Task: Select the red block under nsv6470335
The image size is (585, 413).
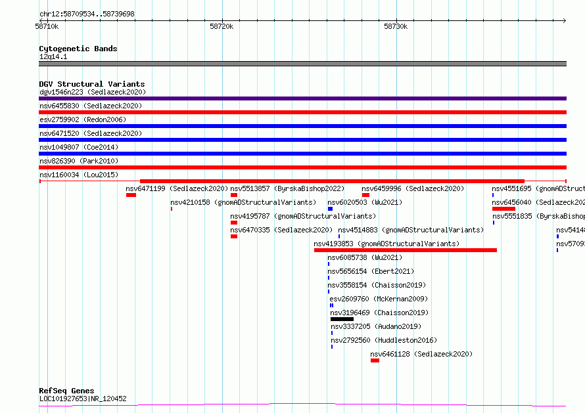Action: coord(234,236)
